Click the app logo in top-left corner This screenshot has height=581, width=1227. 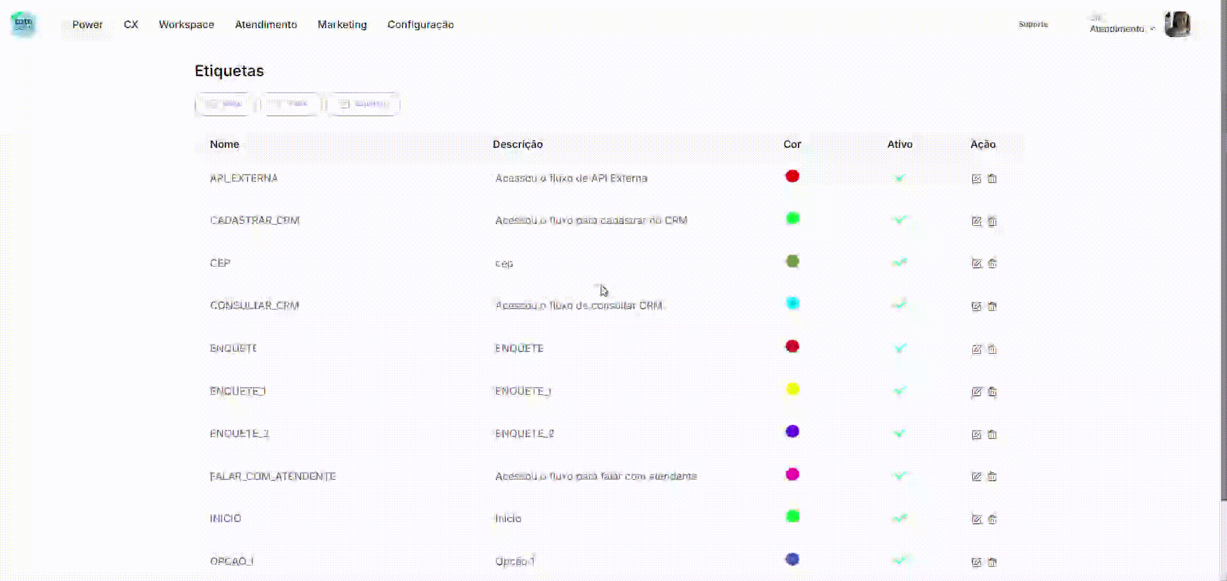coord(24,24)
